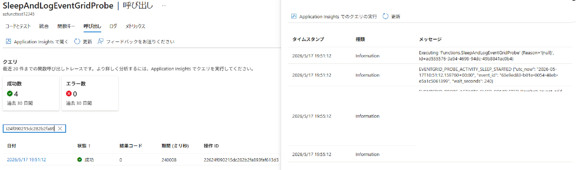Select the EVENTGRID_PROBE_ACTIVITY_SLEEP_STARTED message
Screen dimensions: 577x170
click(x=488, y=75)
